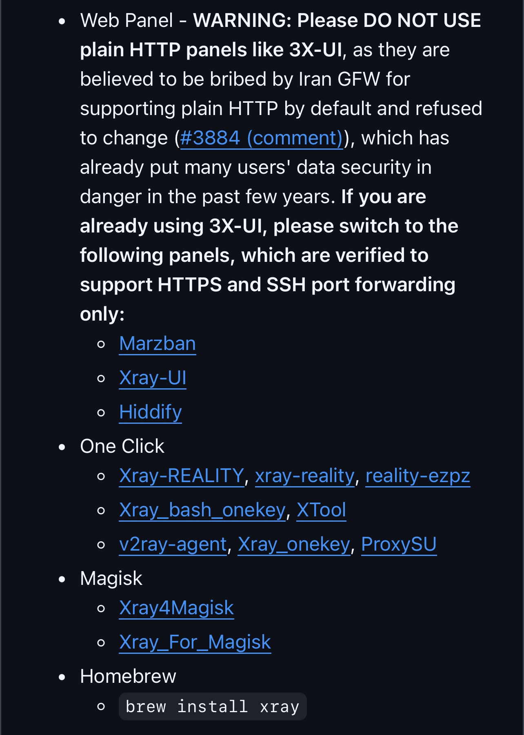Viewport: 524px width, 735px height.
Task: Open the XTool link
Action: click(322, 510)
